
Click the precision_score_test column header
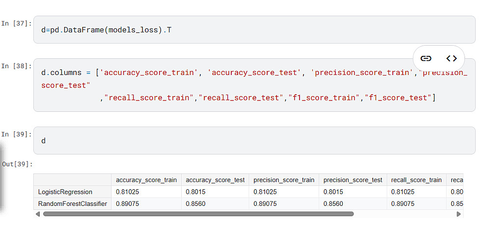click(x=353, y=180)
